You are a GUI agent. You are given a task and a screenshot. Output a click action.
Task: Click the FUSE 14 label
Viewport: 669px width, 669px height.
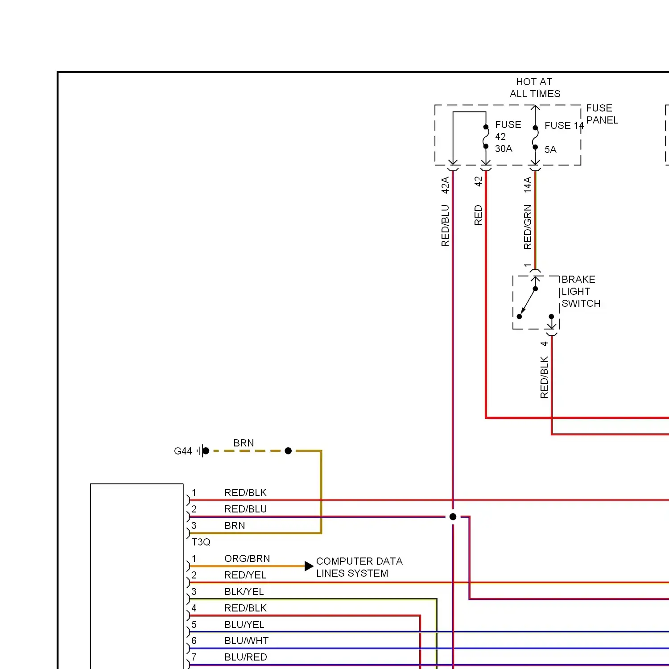pyautogui.click(x=564, y=126)
